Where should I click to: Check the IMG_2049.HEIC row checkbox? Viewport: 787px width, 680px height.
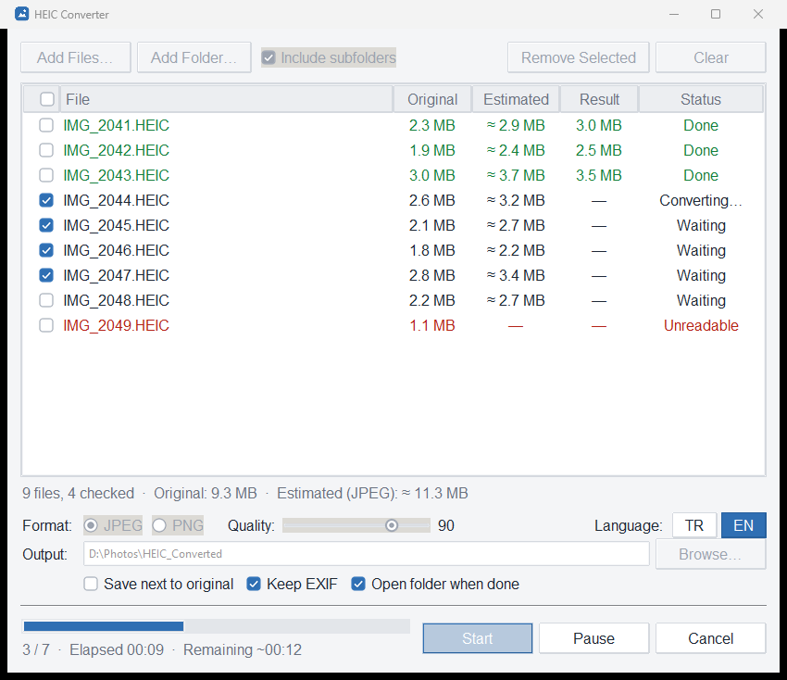click(x=46, y=325)
